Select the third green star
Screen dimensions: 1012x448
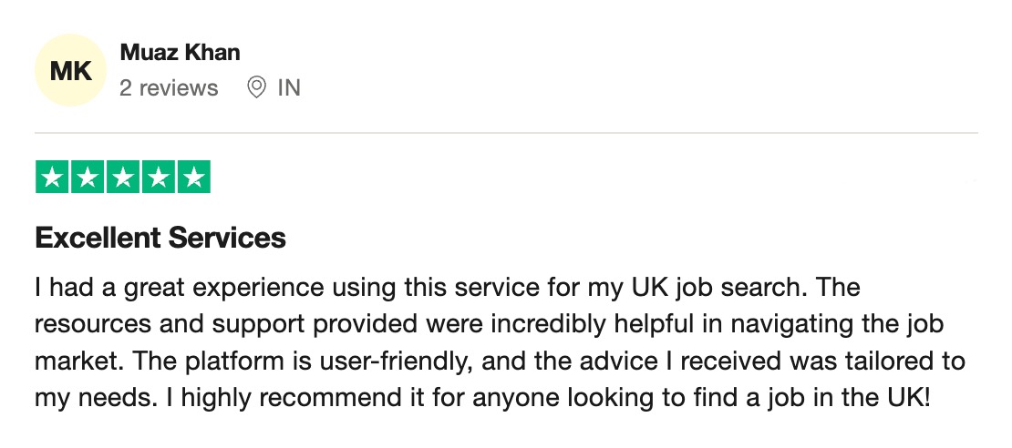click(123, 177)
